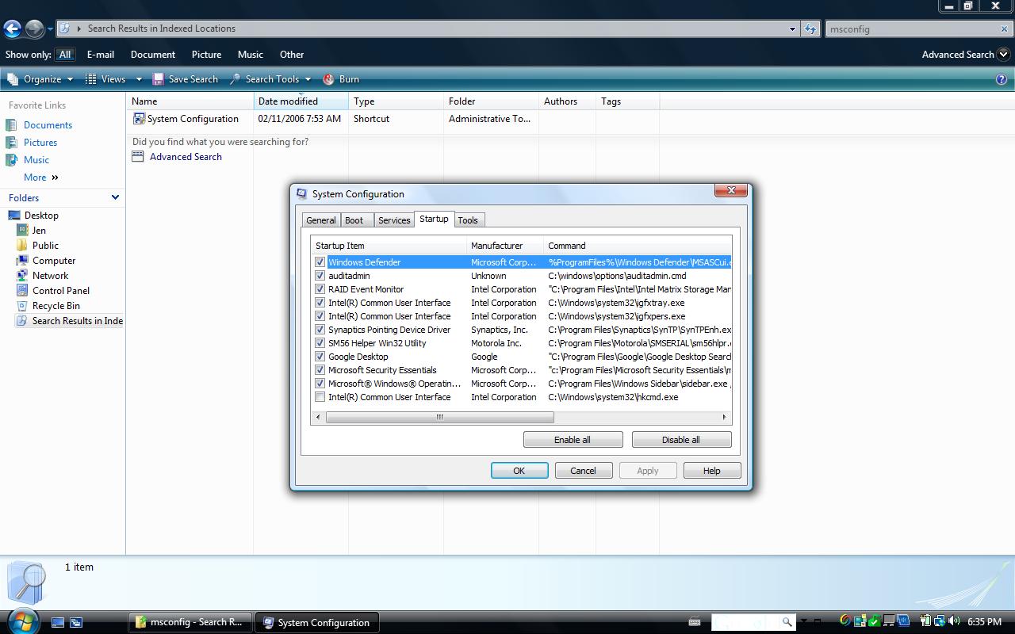
Task: Click the Back navigation arrow
Action: 12,29
